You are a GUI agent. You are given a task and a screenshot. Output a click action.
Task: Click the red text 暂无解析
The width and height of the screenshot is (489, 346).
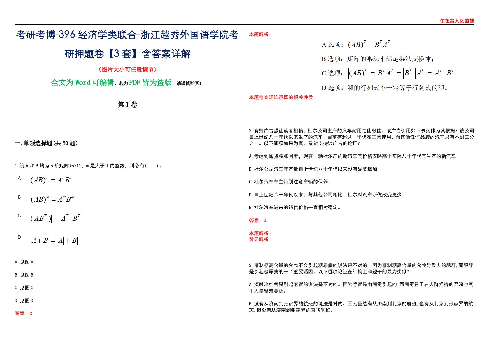point(259,240)
